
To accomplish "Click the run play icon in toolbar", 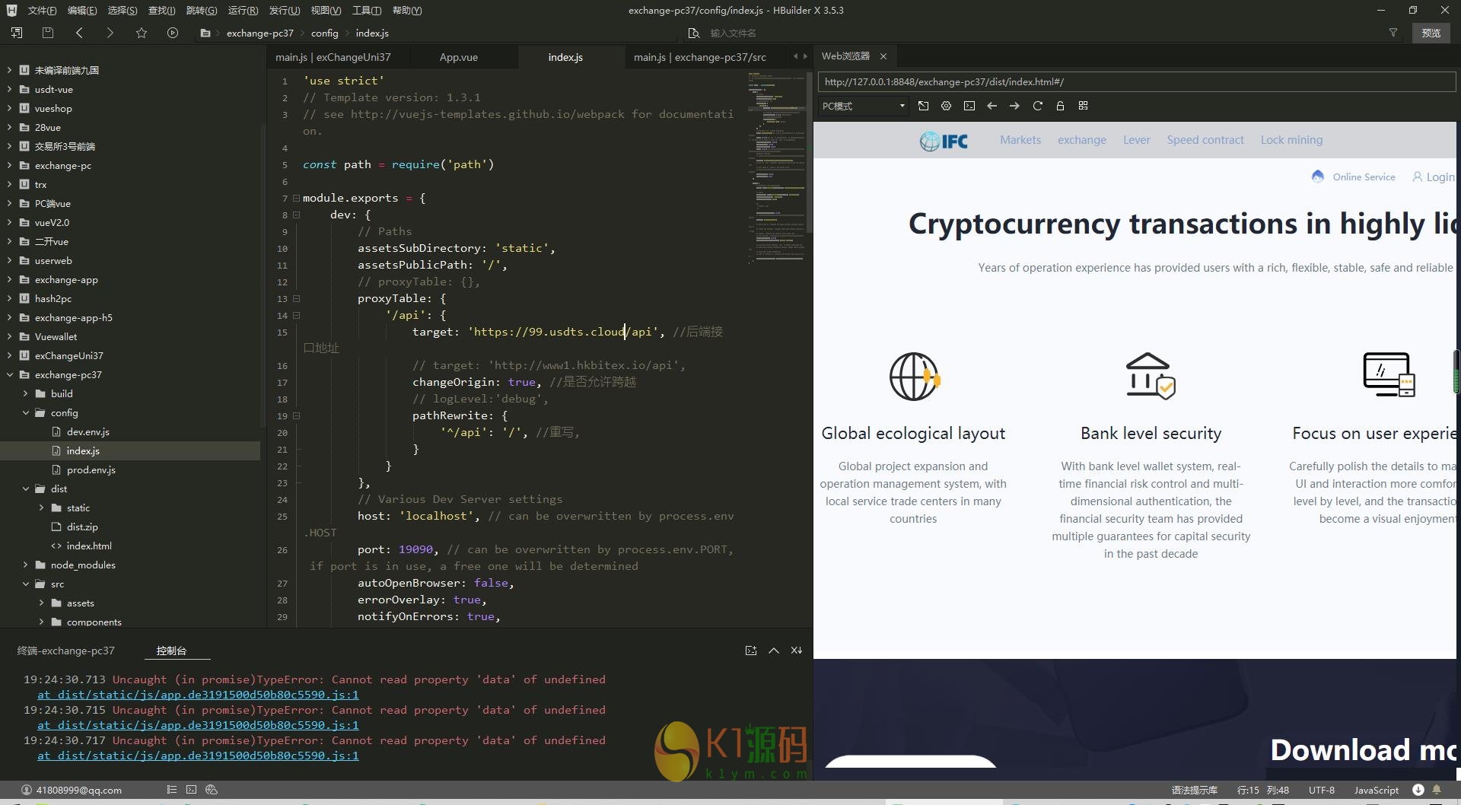I will (173, 33).
